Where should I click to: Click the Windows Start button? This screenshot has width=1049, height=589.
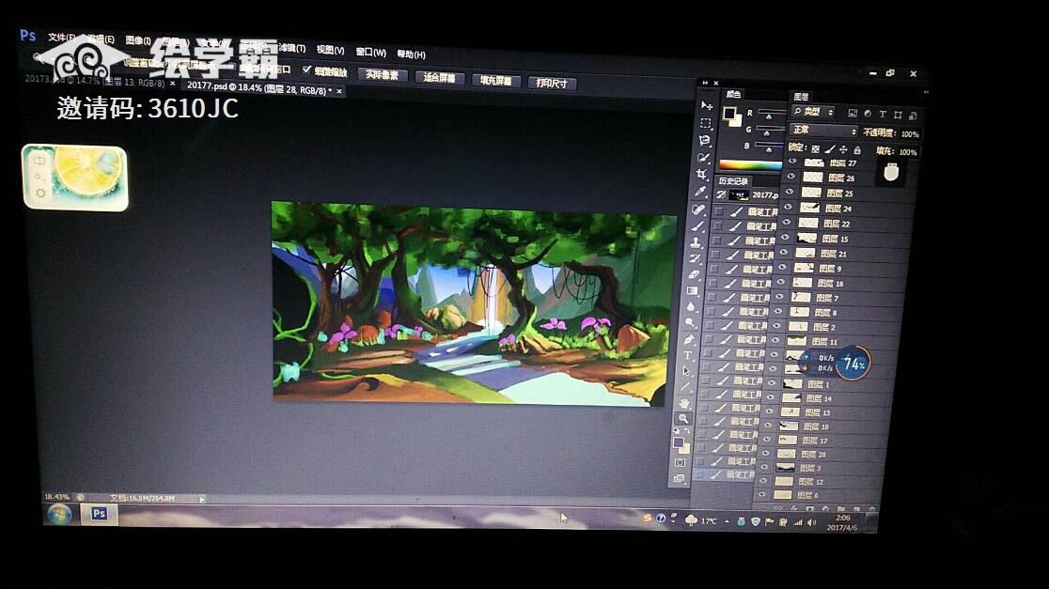coord(59,514)
